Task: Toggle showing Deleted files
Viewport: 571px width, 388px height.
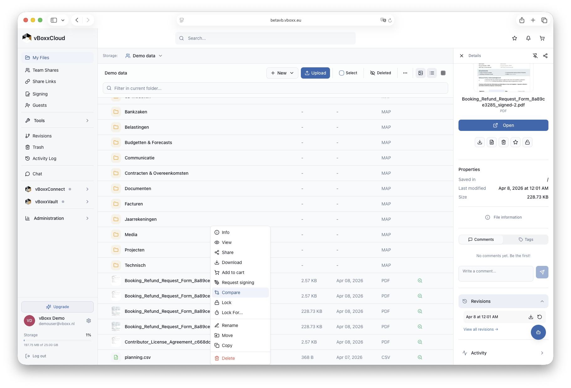Action: 380,73
